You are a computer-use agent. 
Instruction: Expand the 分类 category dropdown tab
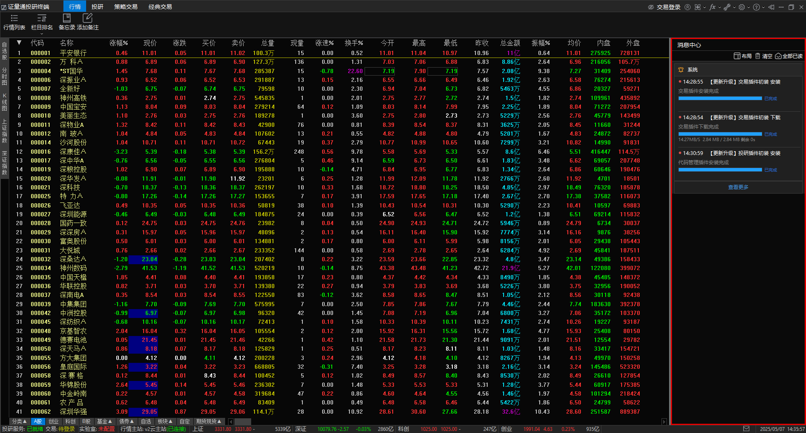[19, 421]
